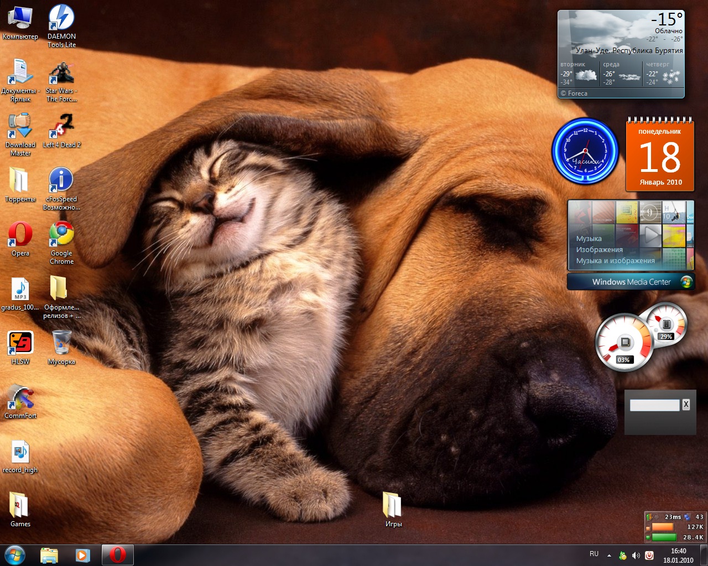Select Музыка in Media Center gadget
This screenshot has width=708, height=566.
coord(589,239)
